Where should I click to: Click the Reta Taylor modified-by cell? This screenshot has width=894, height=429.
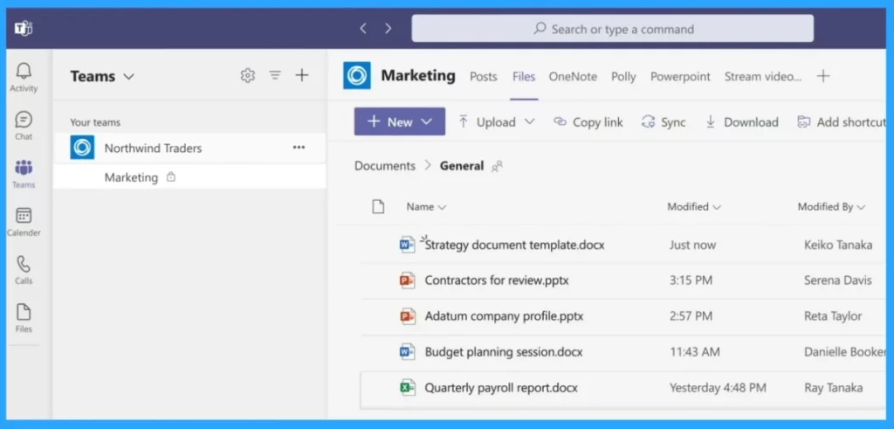[832, 316]
